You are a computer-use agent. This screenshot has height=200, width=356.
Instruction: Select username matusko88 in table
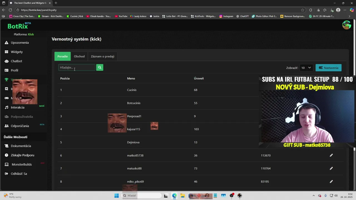point(134,168)
